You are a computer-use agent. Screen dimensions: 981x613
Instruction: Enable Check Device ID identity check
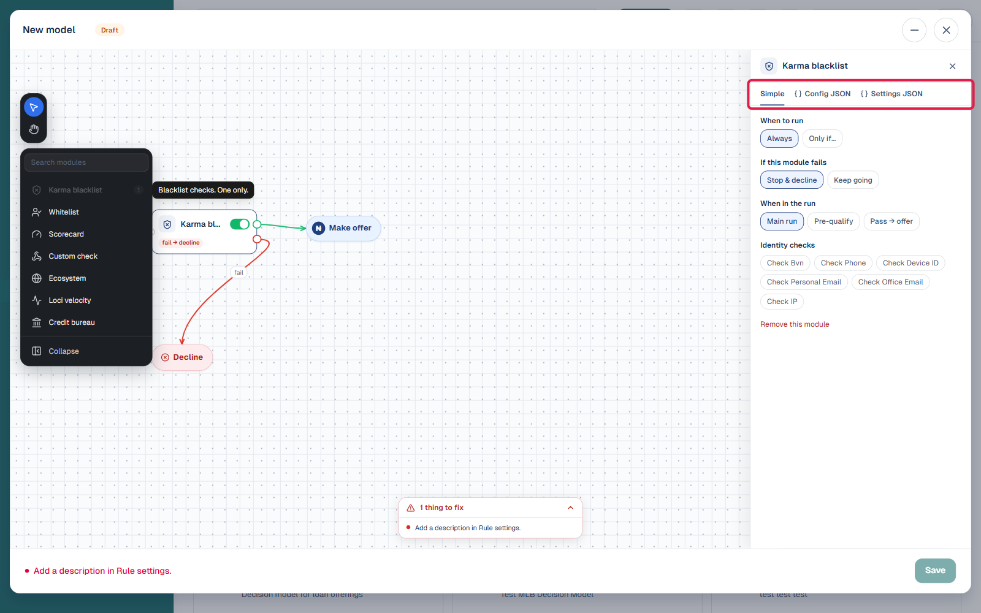(x=910, y=263)
